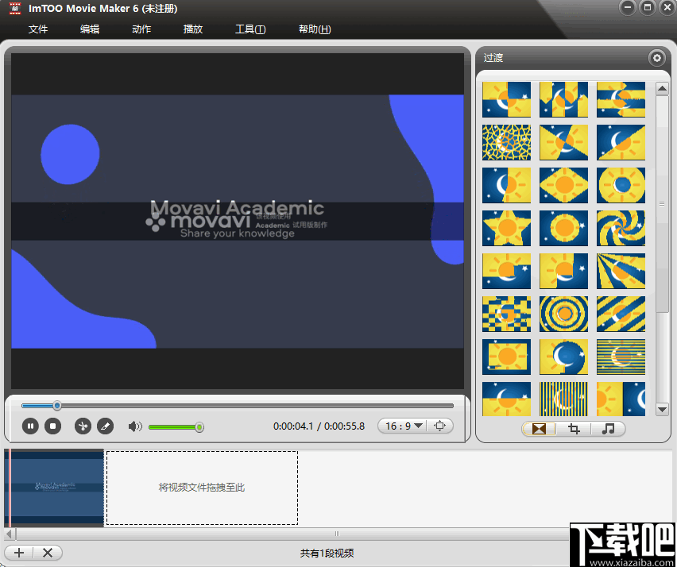Open the 文件 menu
The width and height of the screenshot is (677, 567).
pos(38,29)
